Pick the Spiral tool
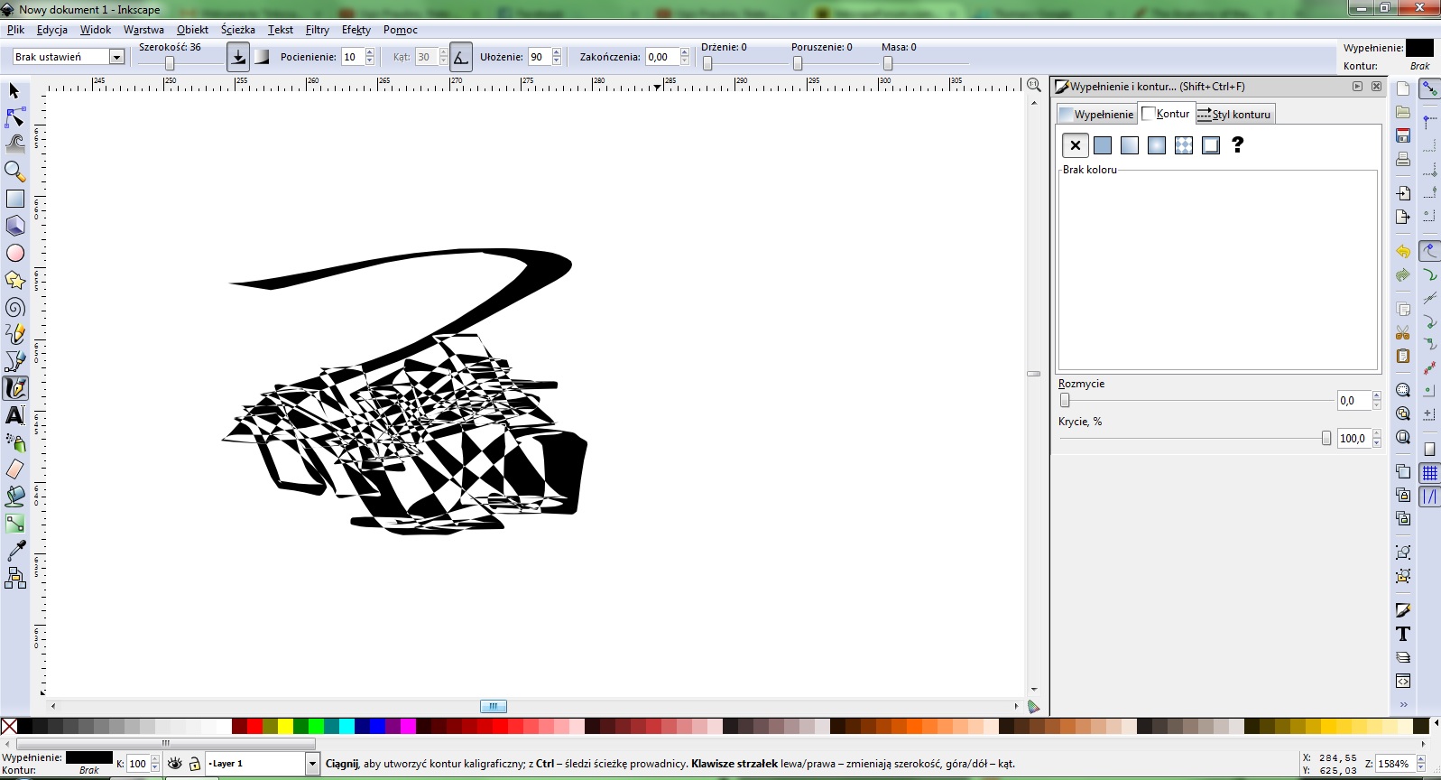Screen dimensions: 1441x780 (14, 308)
